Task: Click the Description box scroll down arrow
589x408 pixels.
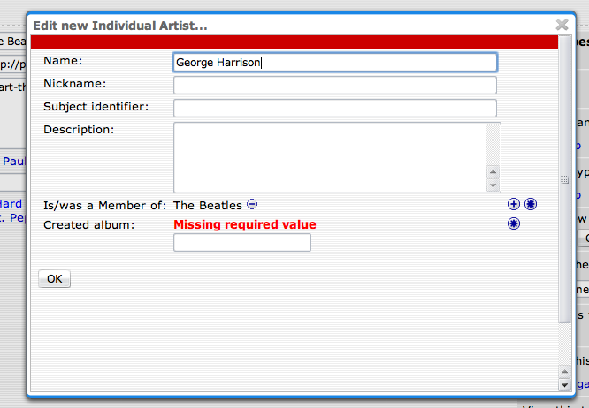Action: tap(493, 185)
